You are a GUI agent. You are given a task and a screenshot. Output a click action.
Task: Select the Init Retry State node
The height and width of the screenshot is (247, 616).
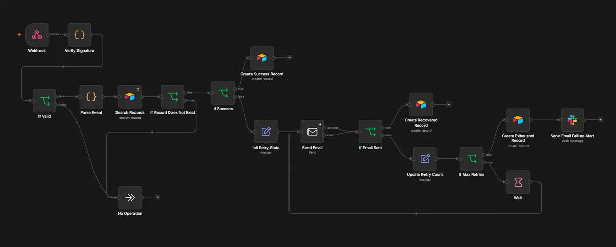(x=265, y=132)
